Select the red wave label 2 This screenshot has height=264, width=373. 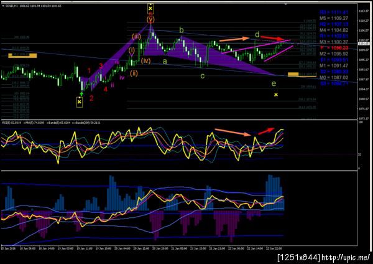[x=91, y=98]
